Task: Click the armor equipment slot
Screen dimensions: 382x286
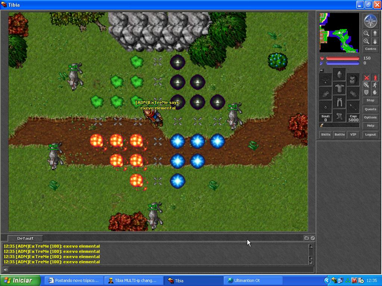Action: (x=339, y=88)
